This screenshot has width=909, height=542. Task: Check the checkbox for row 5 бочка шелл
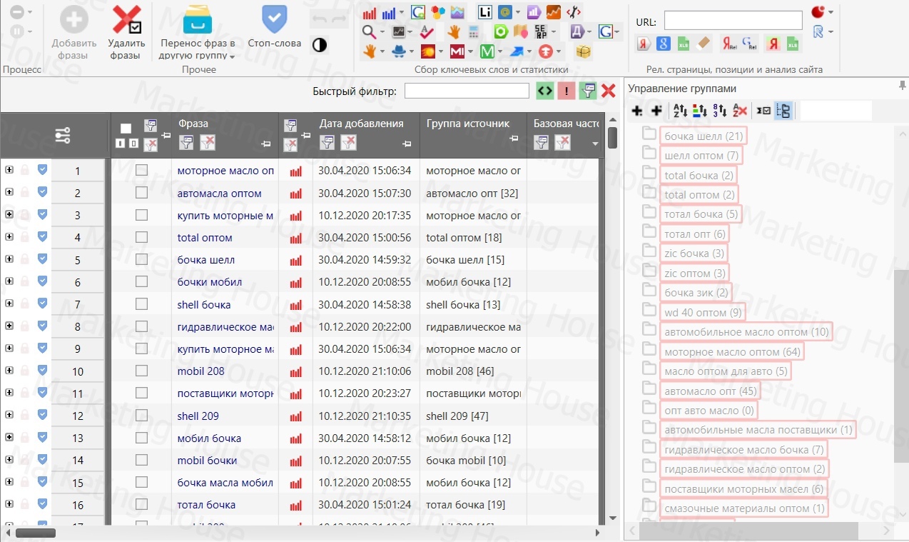click(141, 260)
